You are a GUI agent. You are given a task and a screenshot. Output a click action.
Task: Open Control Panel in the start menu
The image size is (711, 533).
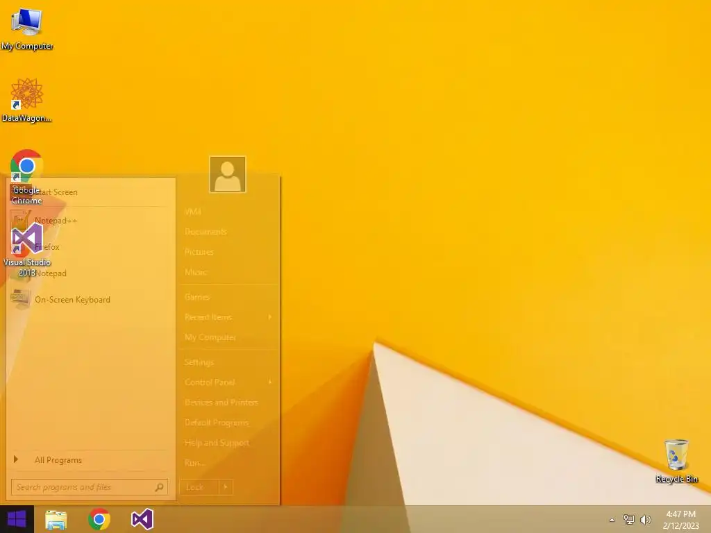pyautogui.click(x=228, y=382)
